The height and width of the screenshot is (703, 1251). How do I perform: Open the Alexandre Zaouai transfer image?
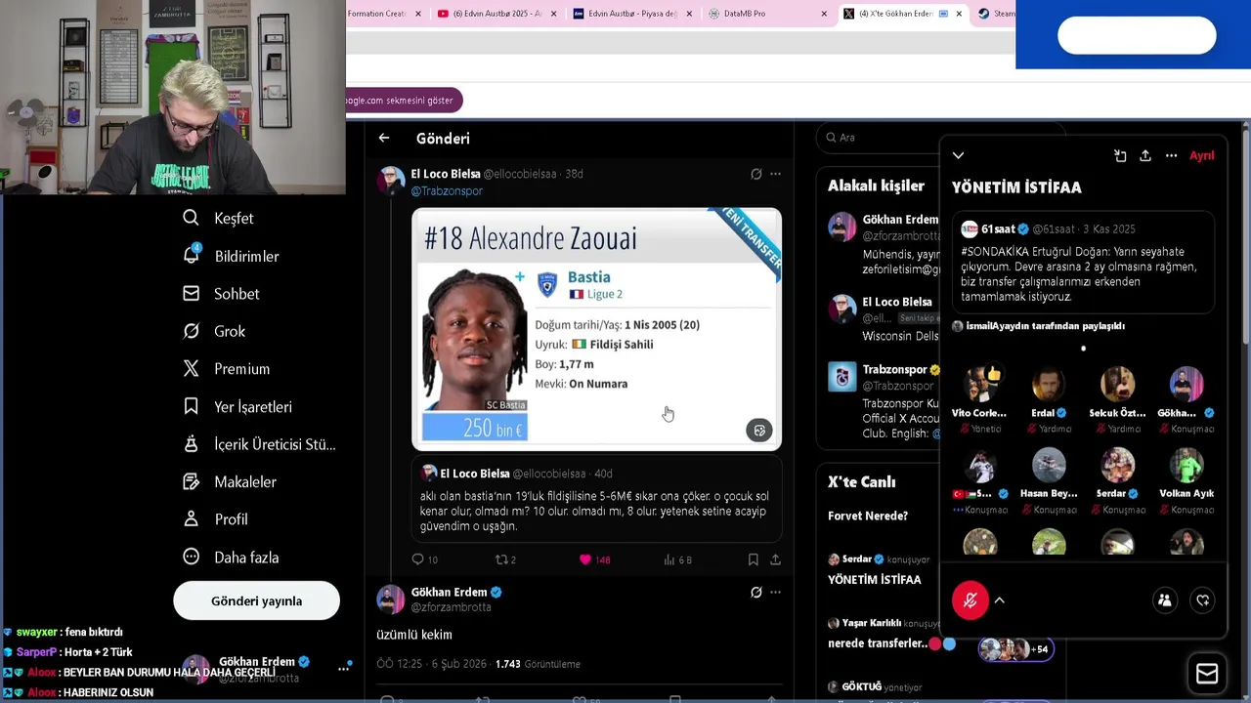coord(596,329)
